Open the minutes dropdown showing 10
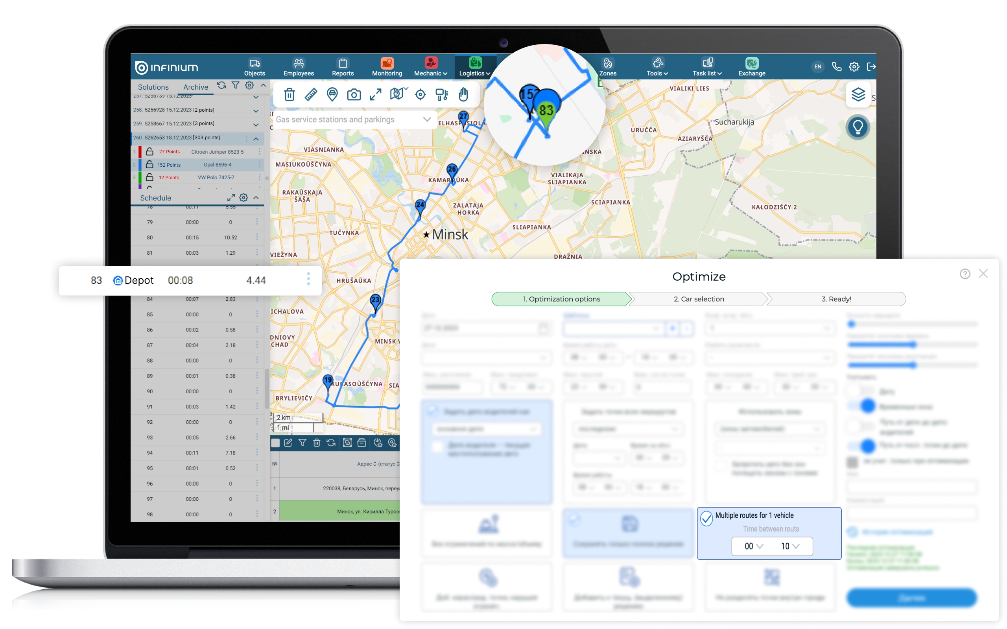The height and width of the screenshot is (629, 1007). (789, 546)
